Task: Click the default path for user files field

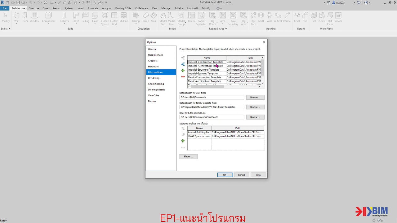Action: [x=212, y=97]
